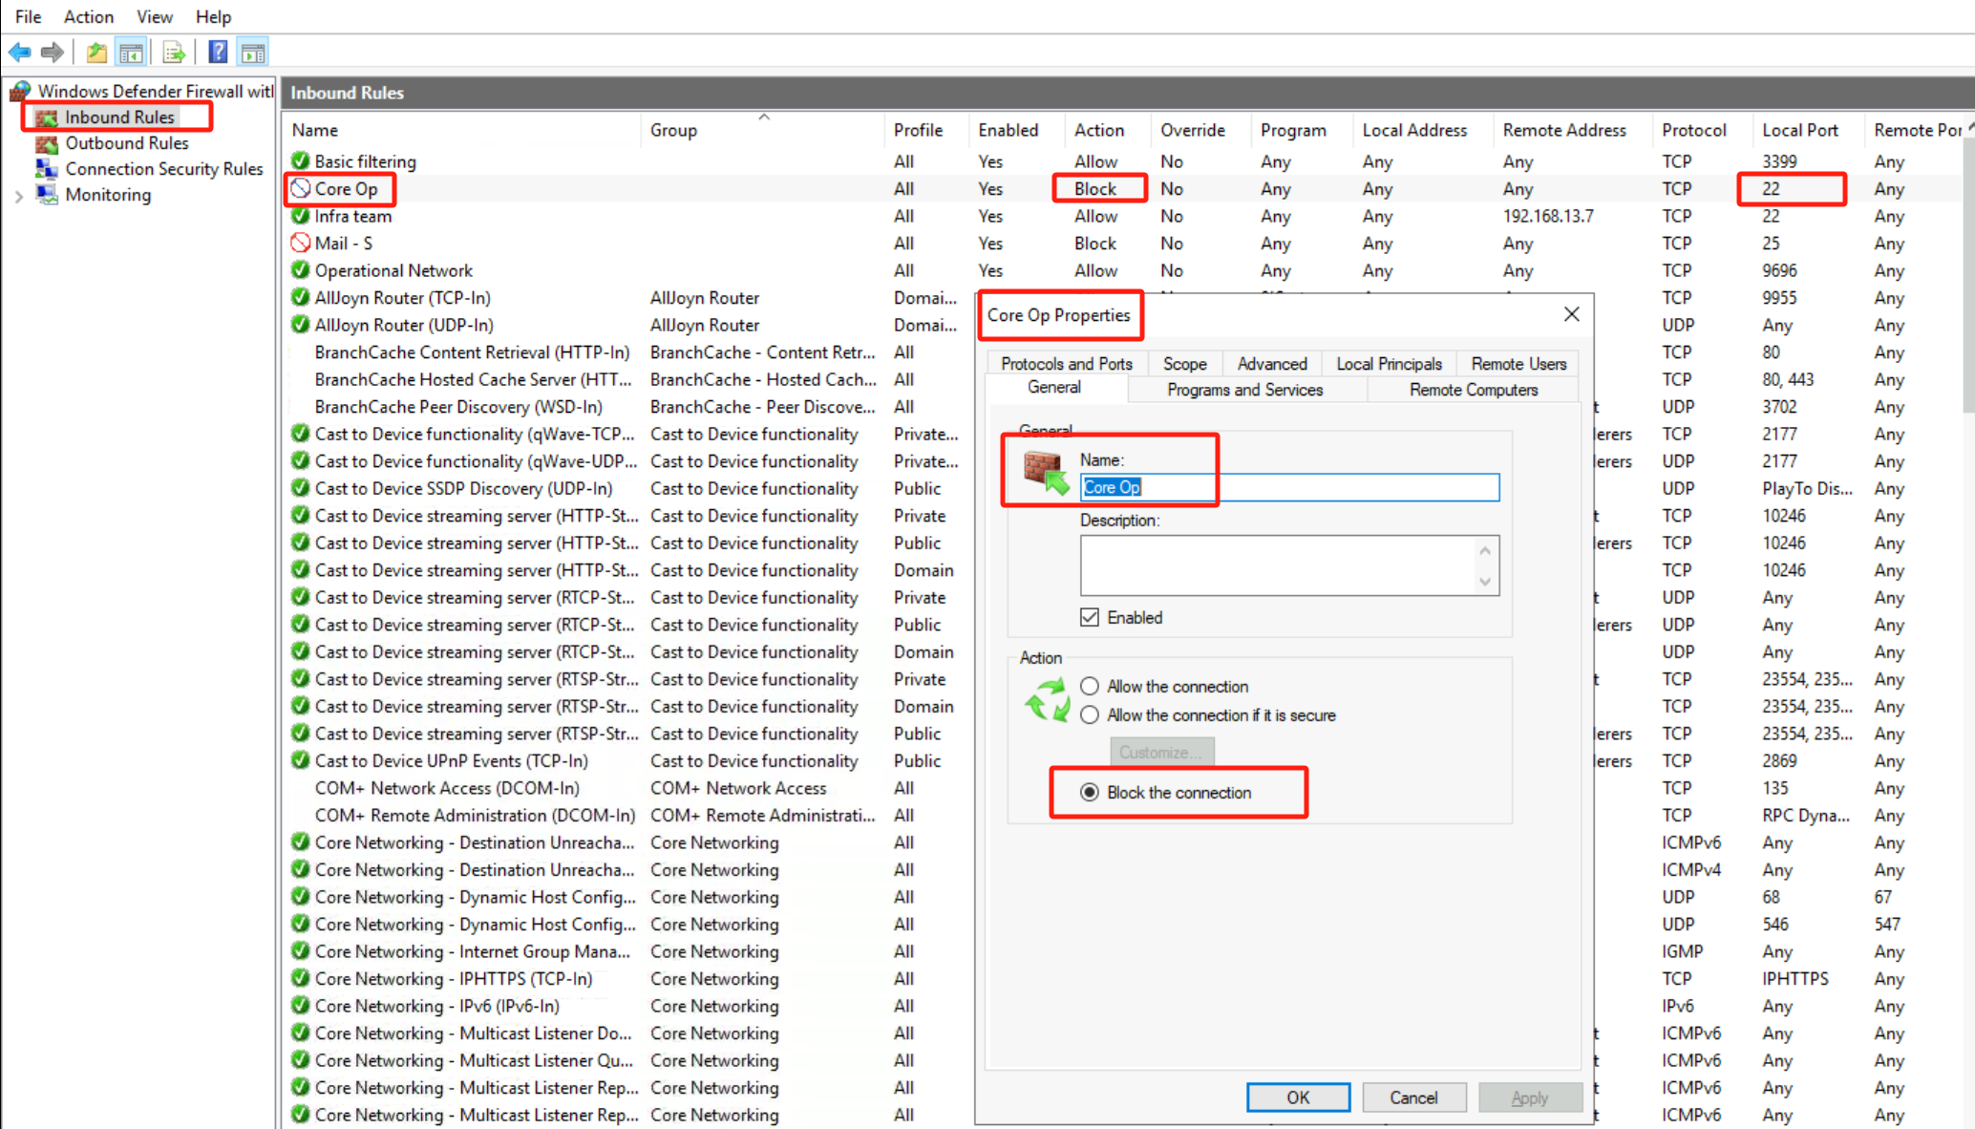Toggle the Show/Hide Action Pane icon
1975x1129 pixels.
pos(253,53)
